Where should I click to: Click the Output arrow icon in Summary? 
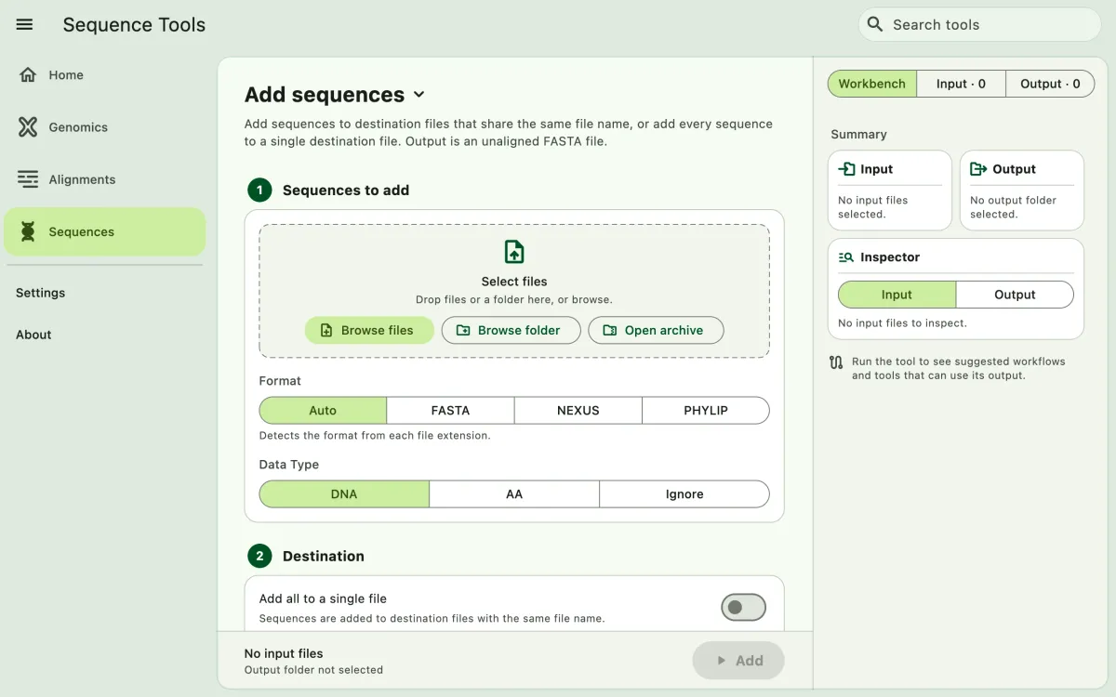(978, 169)
